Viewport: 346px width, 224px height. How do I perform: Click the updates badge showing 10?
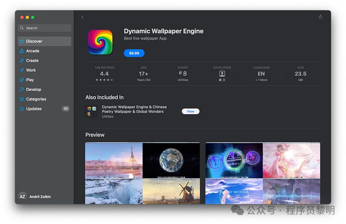click(x=66, y=109)
